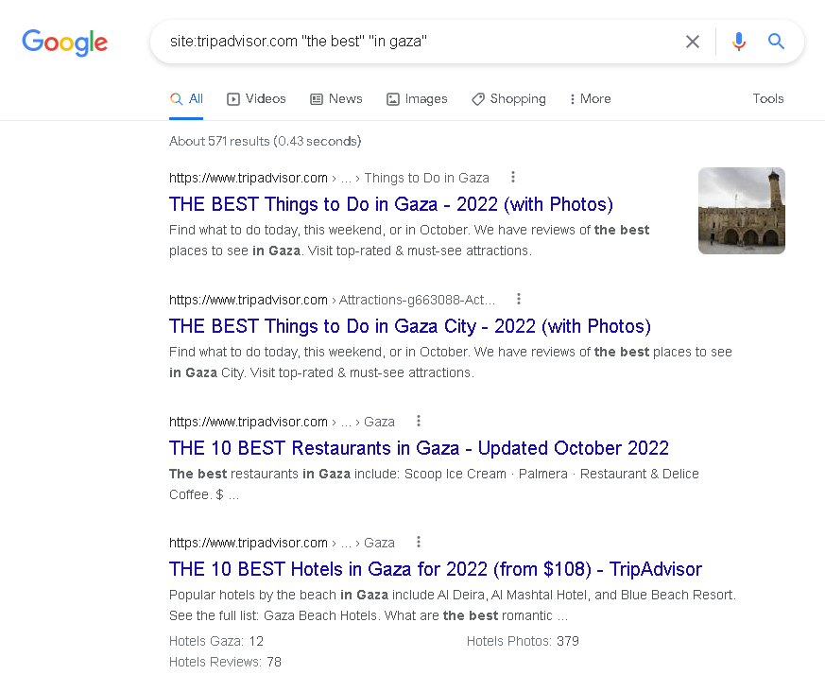Click inside the search query field
Screen dimensions: 825x692
point(416,42)
